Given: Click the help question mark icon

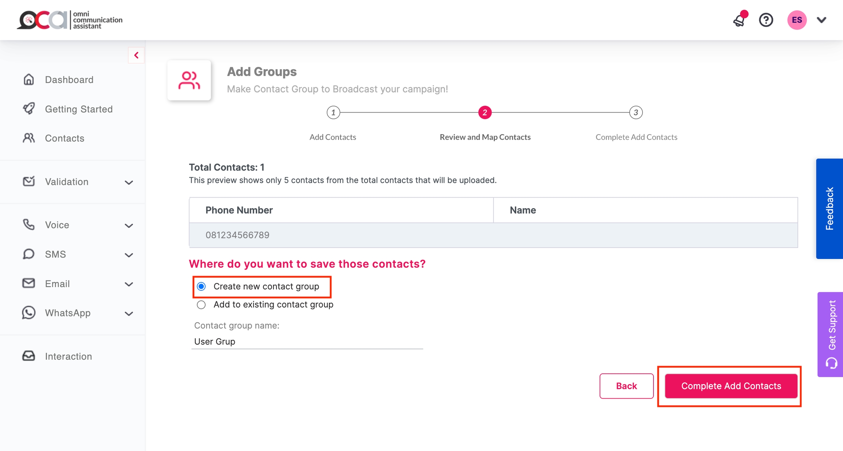Looking at the screenshot, I should [766, 20].
